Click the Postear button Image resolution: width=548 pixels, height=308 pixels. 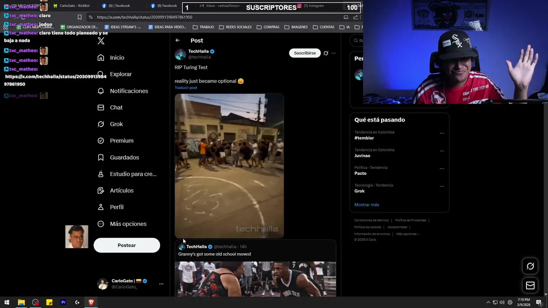pyautogui.click(x=127, y=246)
